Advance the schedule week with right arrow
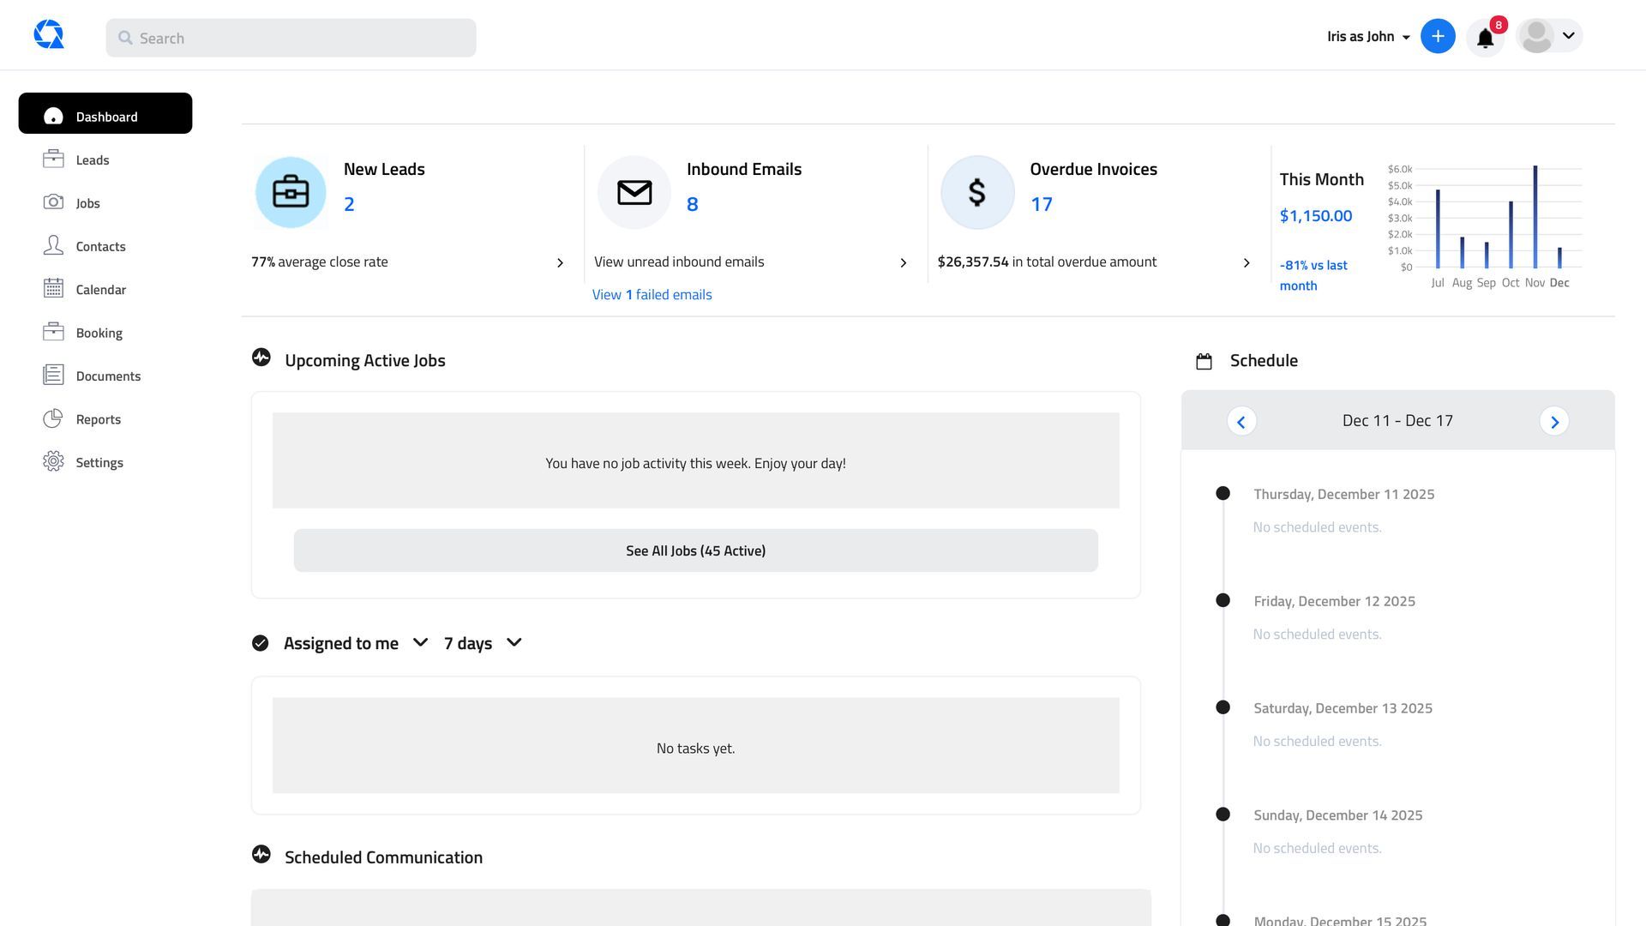This screenshot has height=926, width=1646. coord(1554,421)
